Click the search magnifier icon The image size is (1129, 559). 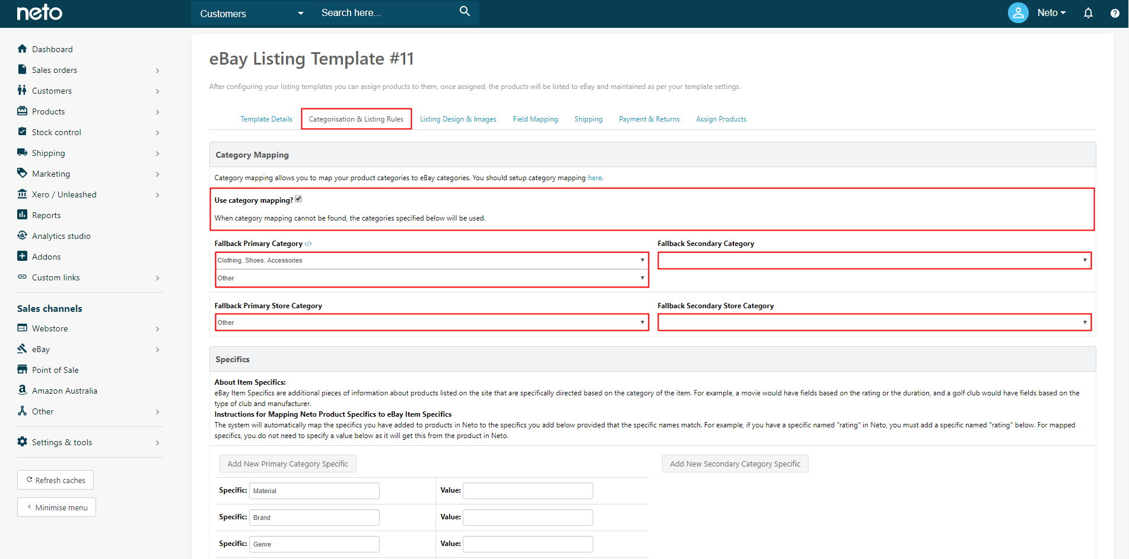[x=465, y=11]
